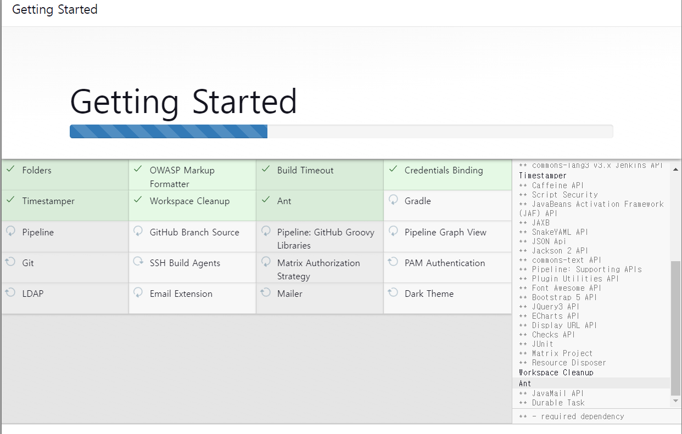Click the spinner icon beside Pipeline plugin

click(x=10, y=231)
